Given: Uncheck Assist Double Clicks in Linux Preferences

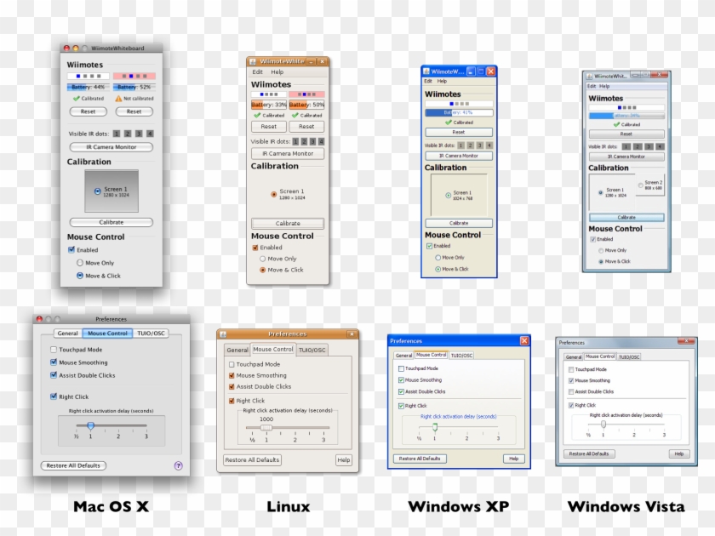Looking at the screenshot, I should 231,386.
